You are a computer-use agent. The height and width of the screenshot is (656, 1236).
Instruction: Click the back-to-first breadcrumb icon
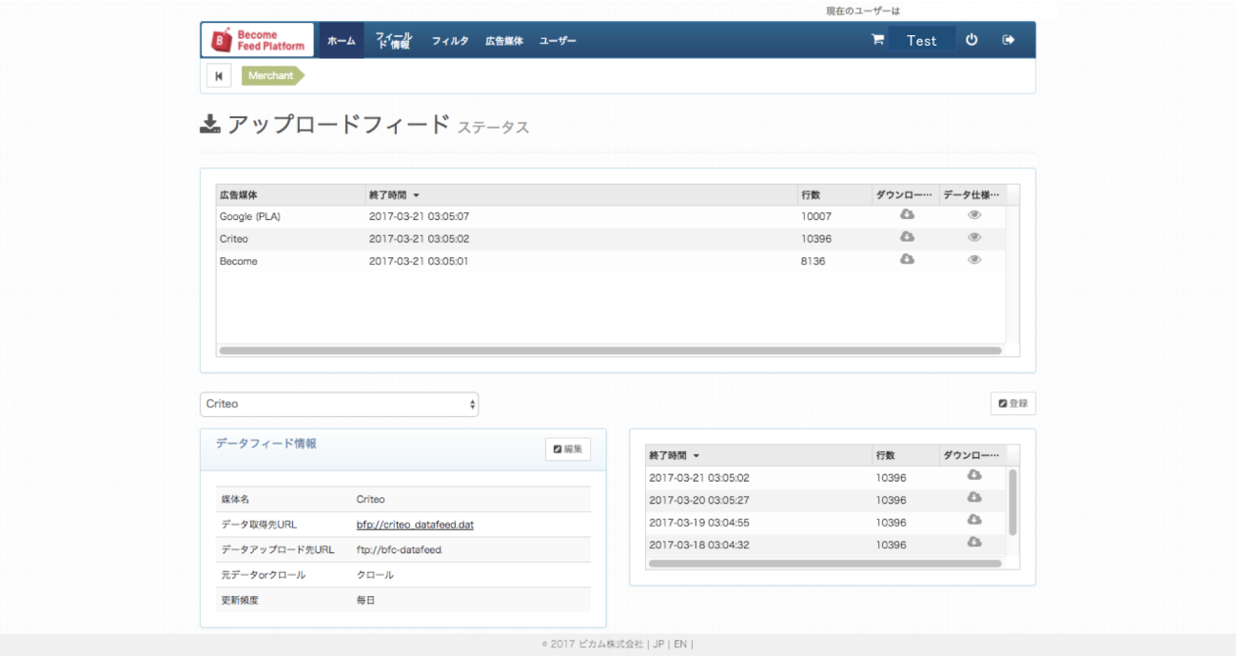tap(219, 76)
